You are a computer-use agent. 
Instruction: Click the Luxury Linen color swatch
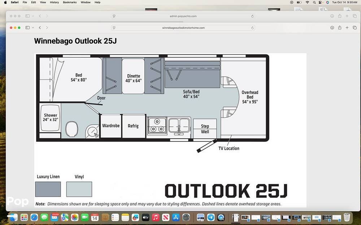pyautogui.click(x=48, y=189)
